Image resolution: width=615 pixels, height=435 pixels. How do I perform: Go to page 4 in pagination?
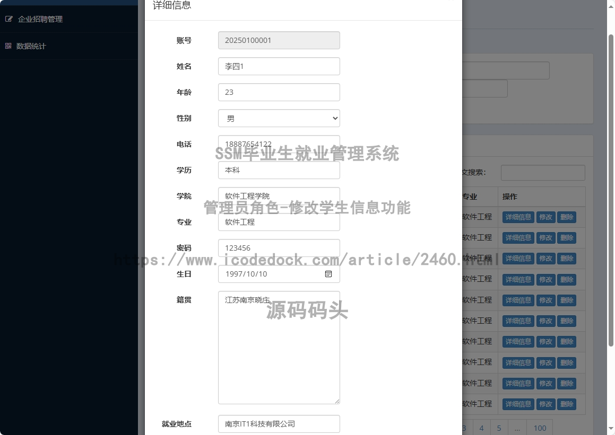click(x=481, y=428)
